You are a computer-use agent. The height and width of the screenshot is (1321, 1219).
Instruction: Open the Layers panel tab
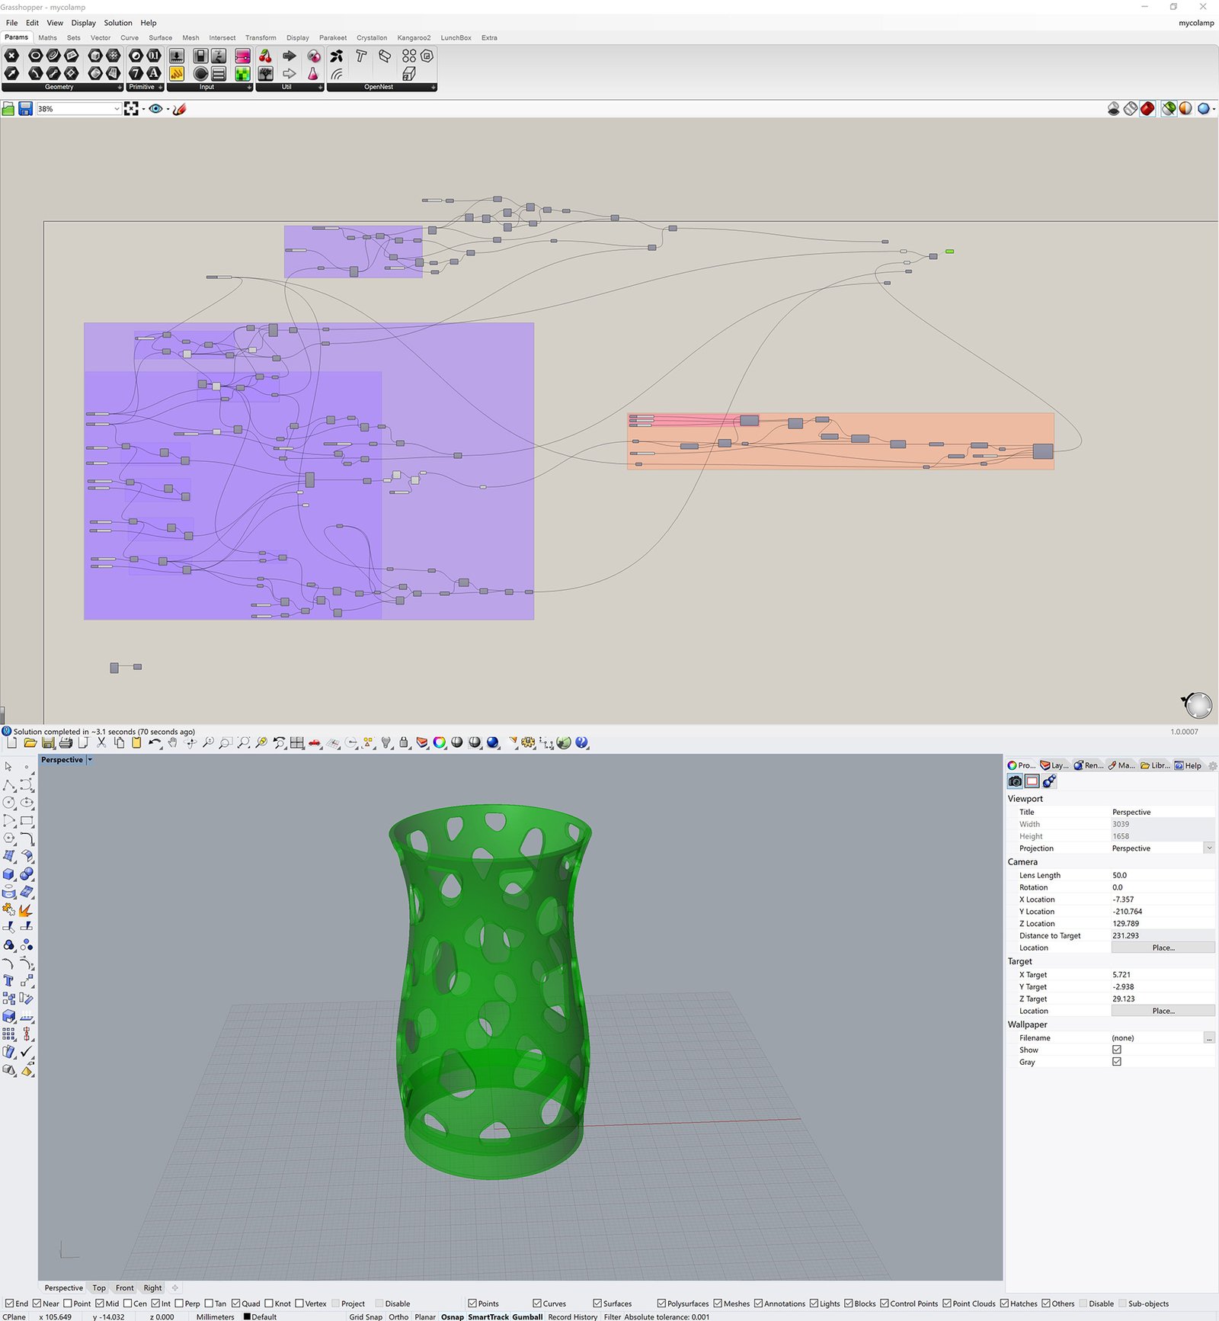pyautogui.click(x=1055, y=765)
